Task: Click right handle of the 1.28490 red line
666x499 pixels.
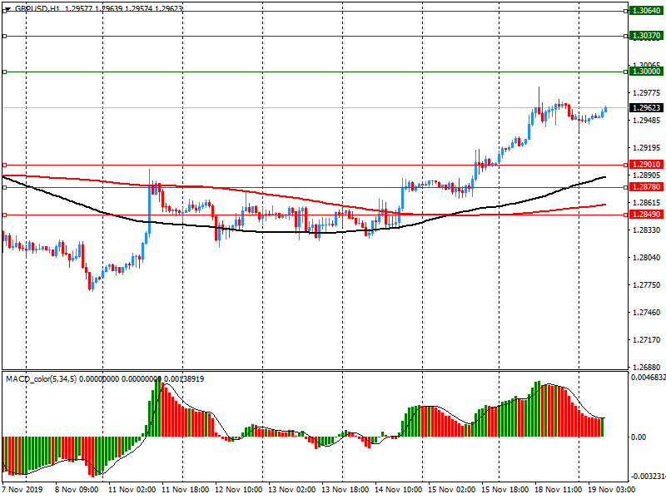Action: (626, 215)
